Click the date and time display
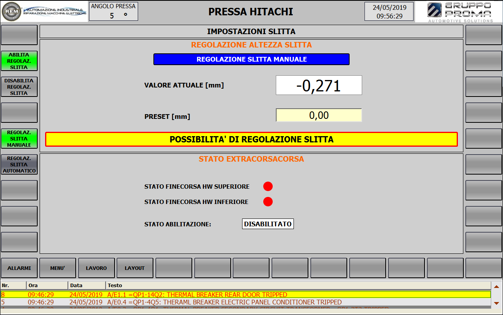Image resolution: width=503 pixels, height=315 pixels. coord(390,11)
